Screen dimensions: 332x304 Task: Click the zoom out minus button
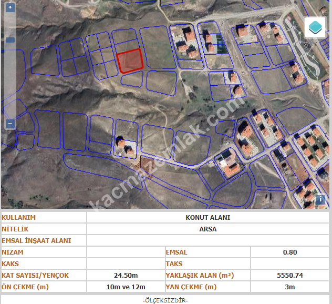click(10, 124)
